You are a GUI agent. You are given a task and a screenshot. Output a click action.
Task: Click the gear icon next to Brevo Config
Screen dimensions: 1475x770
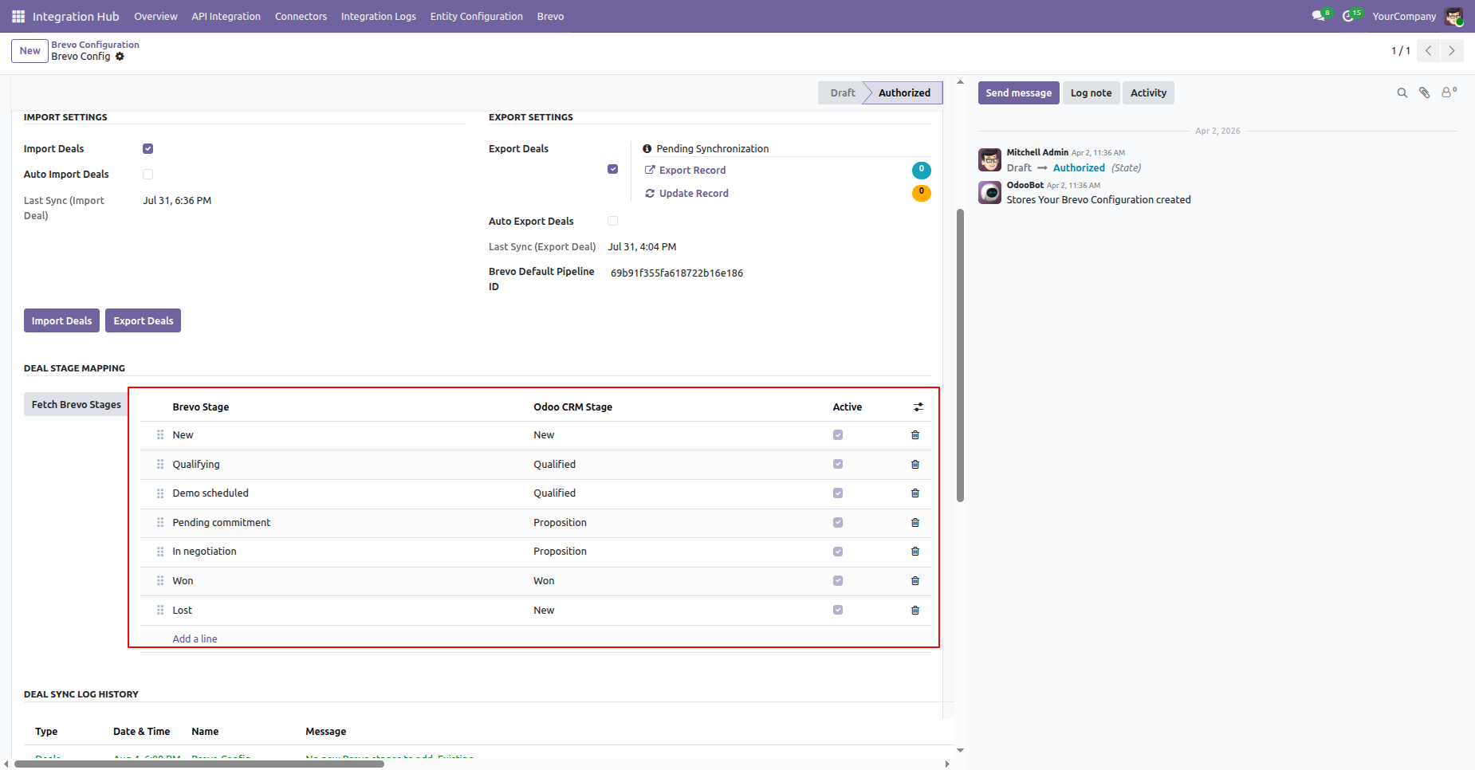[x=120, y=57]
